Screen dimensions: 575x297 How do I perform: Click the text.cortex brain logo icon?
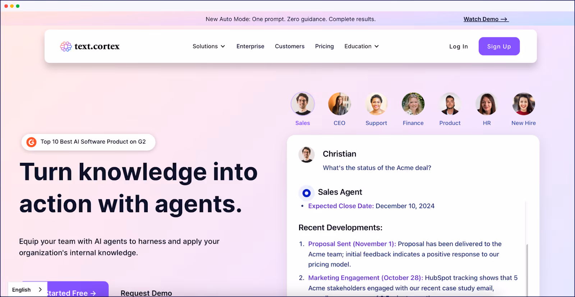[x=66, y=46]
